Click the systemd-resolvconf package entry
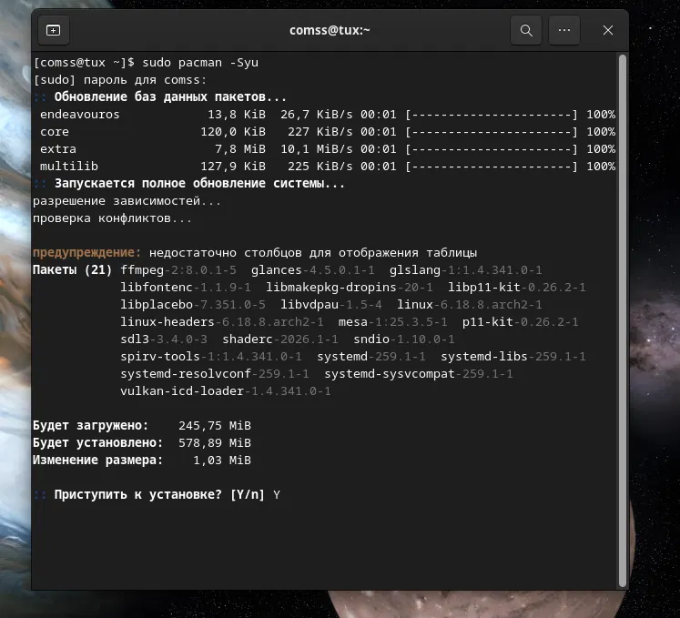The height and width of the screenshot is (618, 680). coord(214,373)
